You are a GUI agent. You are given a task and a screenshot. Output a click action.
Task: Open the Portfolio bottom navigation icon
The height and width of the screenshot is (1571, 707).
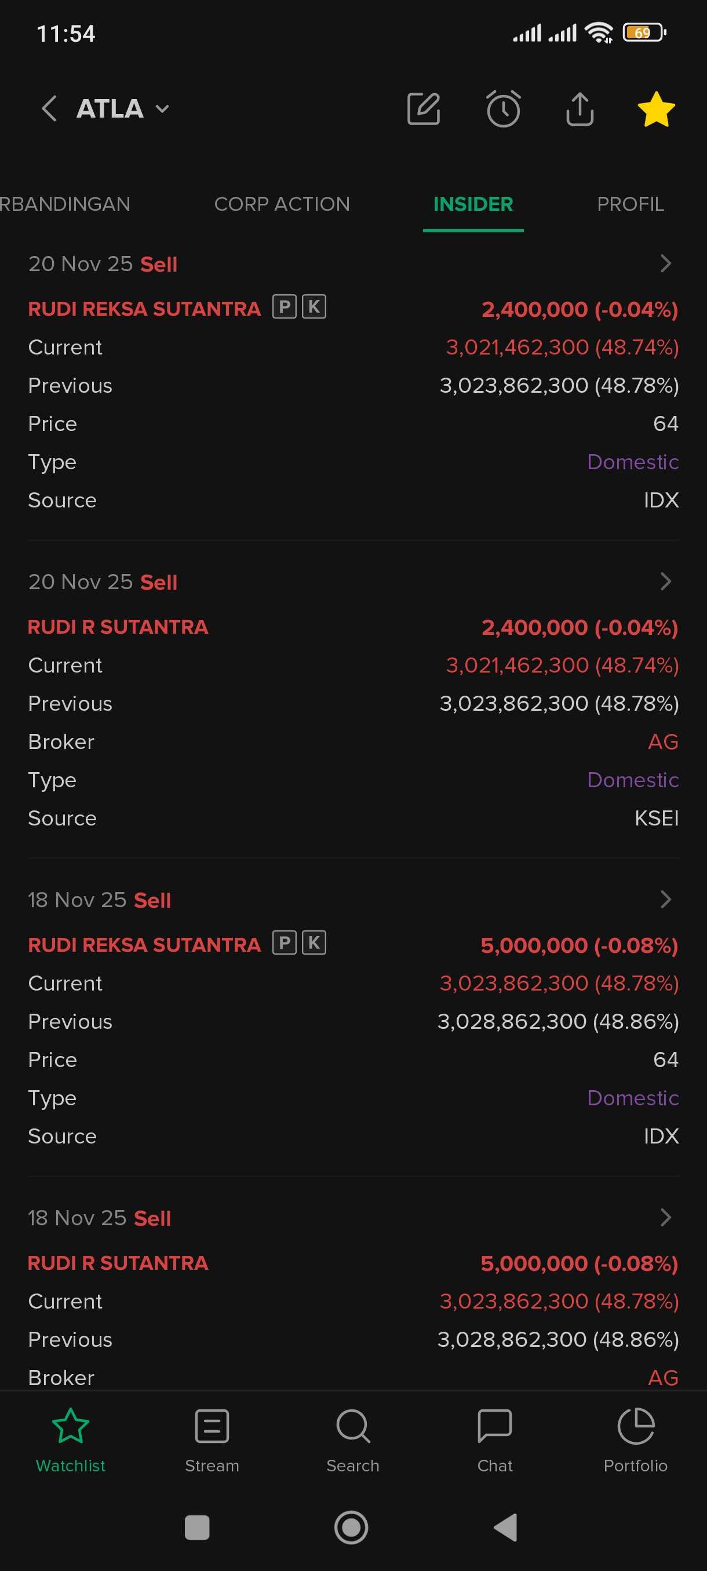coord(636,1440)
